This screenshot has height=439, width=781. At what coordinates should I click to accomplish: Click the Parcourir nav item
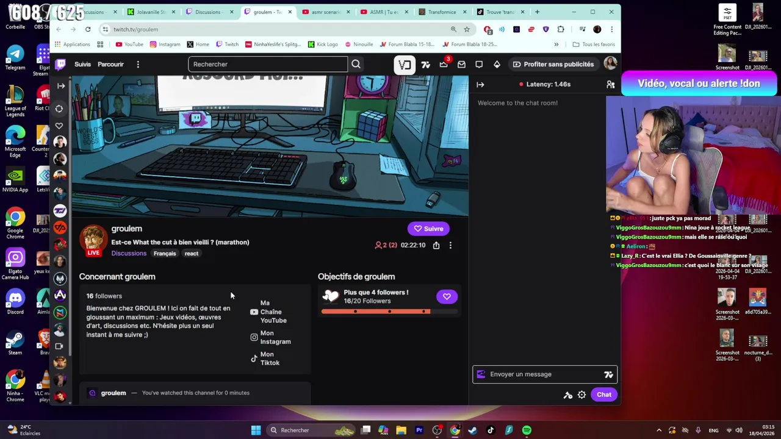[x=110, y=64]
